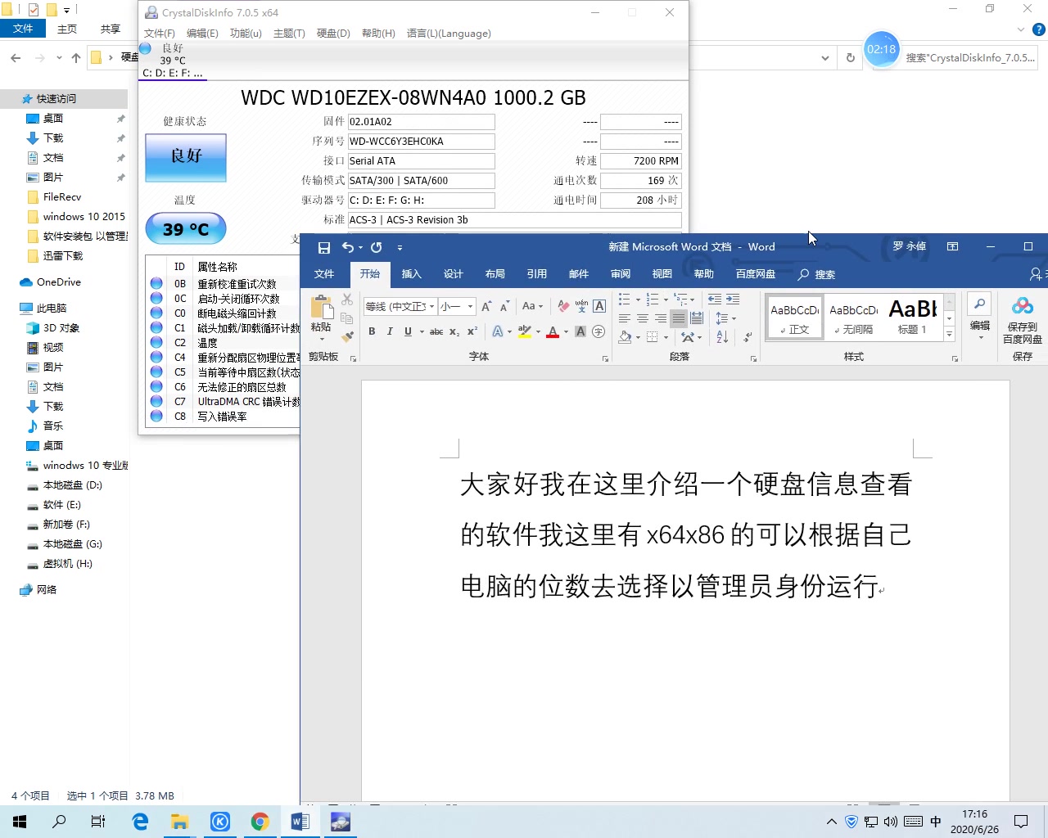The width and height of the screenshot is (1048, 838).
Task: Open CrystalDiskInfo's 硬盘(D) menu
Action: tap(333, 34)
